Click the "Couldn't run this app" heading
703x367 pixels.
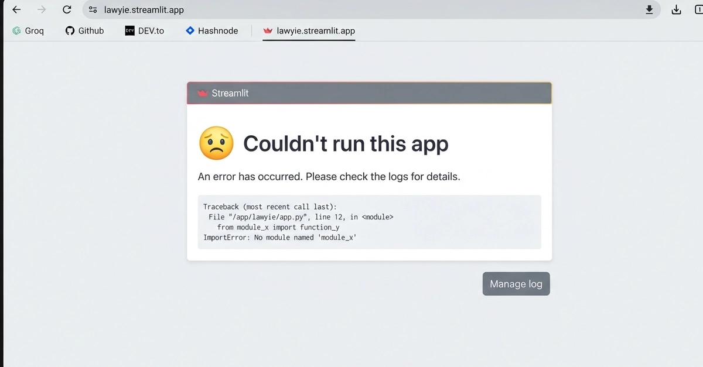[346, 143]
